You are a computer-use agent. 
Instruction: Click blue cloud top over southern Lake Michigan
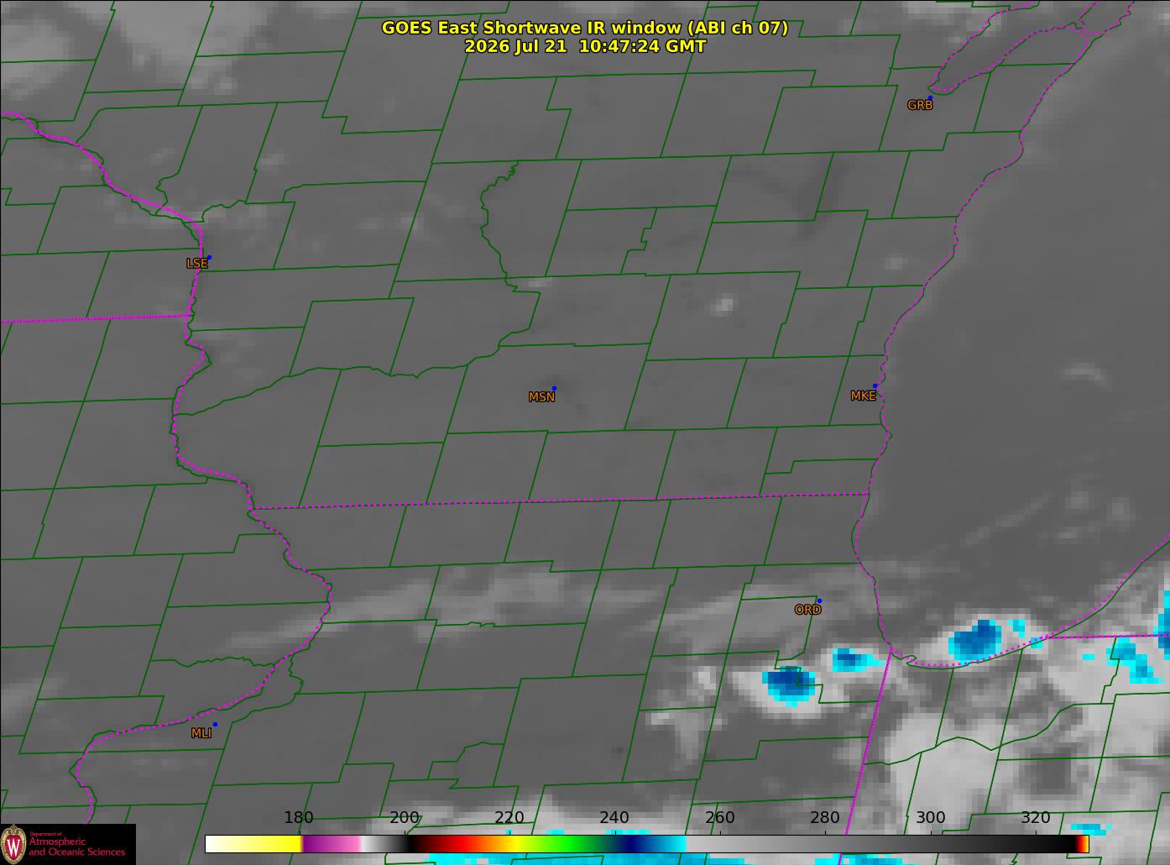[974, 639]
